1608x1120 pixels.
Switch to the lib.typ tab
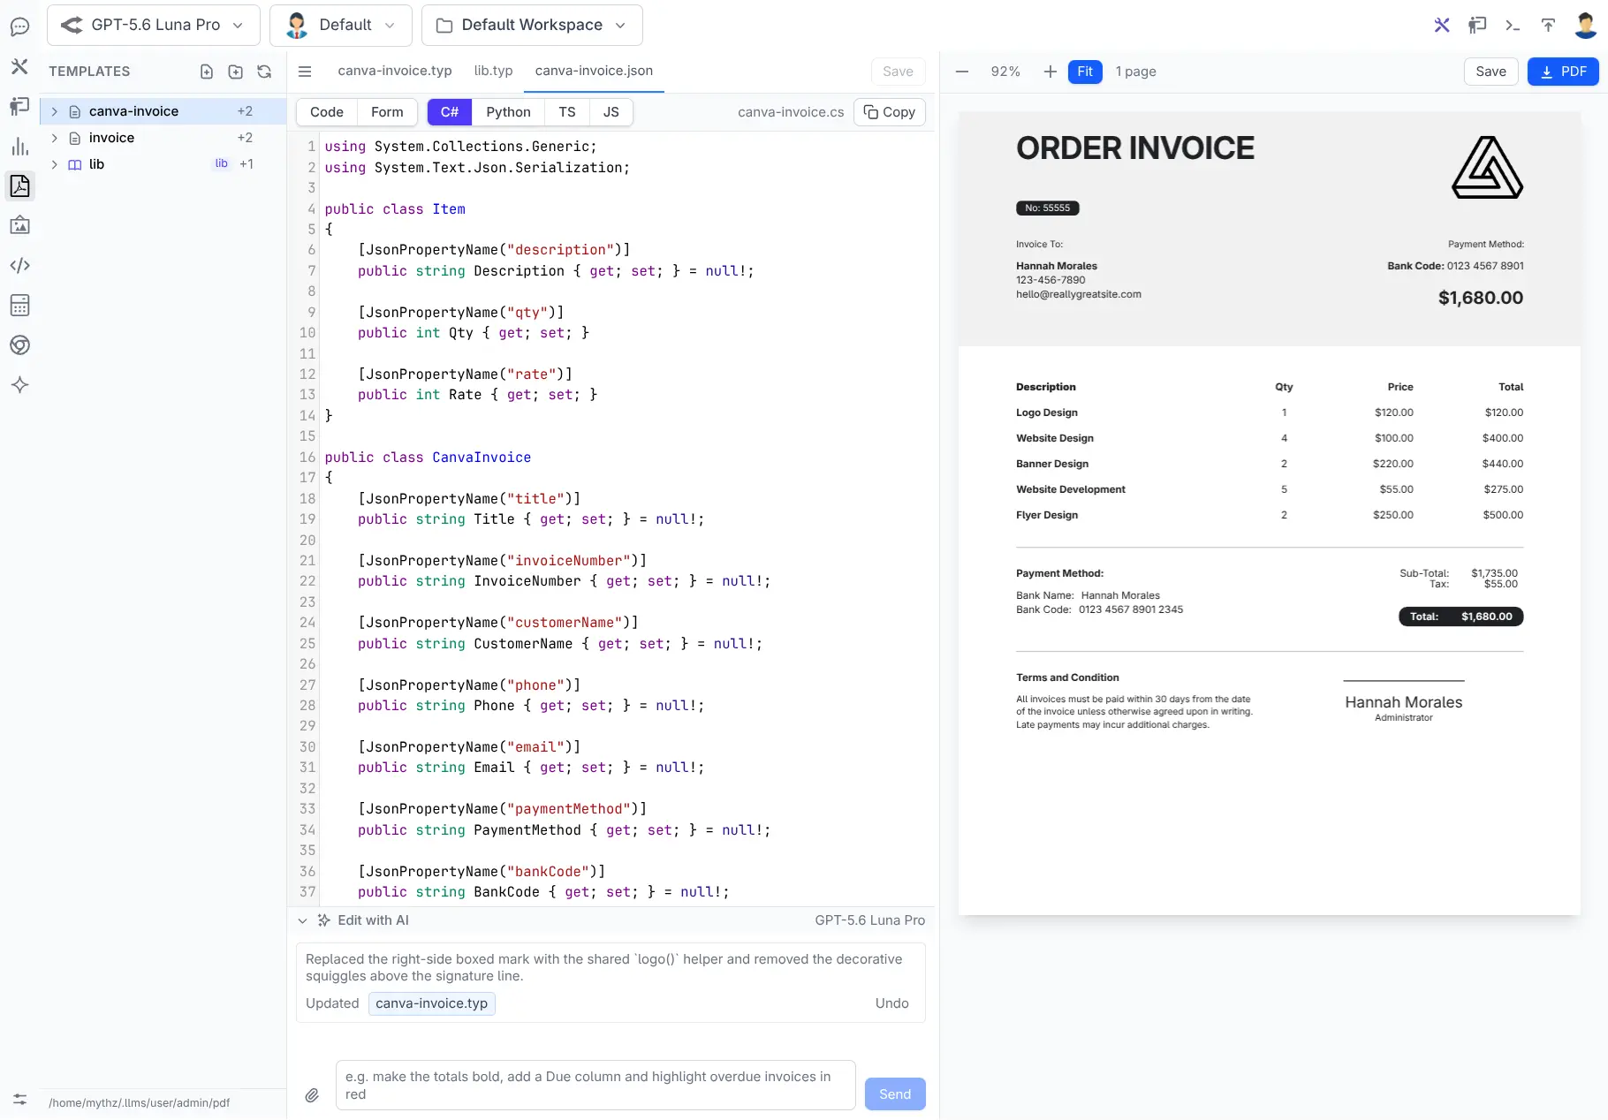[493, 71]
